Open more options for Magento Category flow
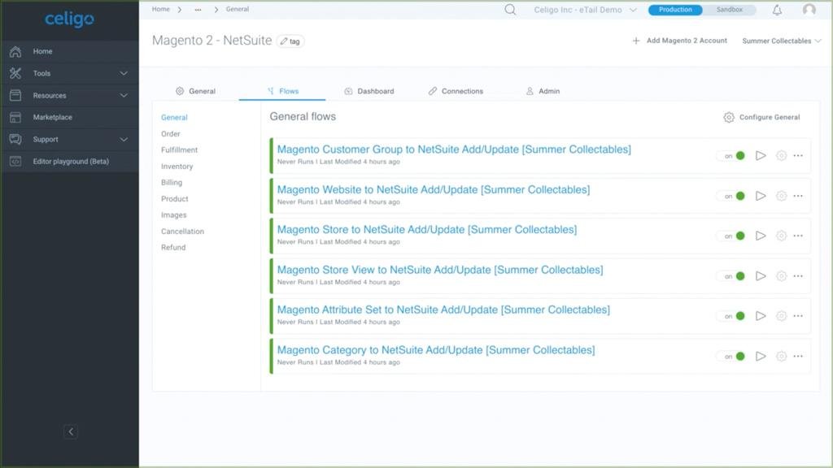This screenshot has height=468, width=833. (798, 356)
